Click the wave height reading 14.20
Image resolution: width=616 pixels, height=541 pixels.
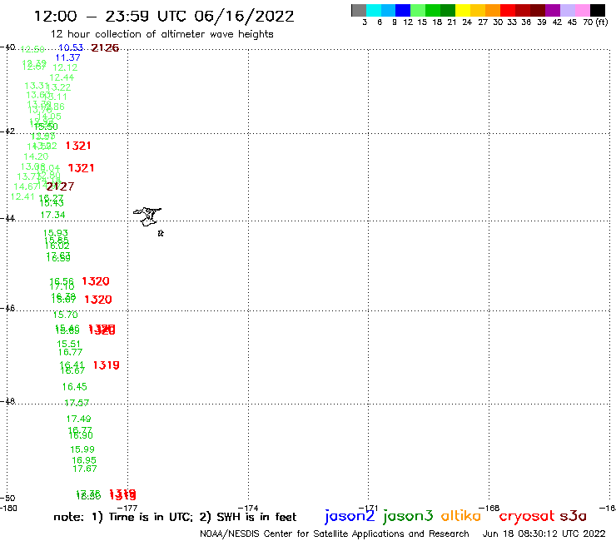point(36,156)
